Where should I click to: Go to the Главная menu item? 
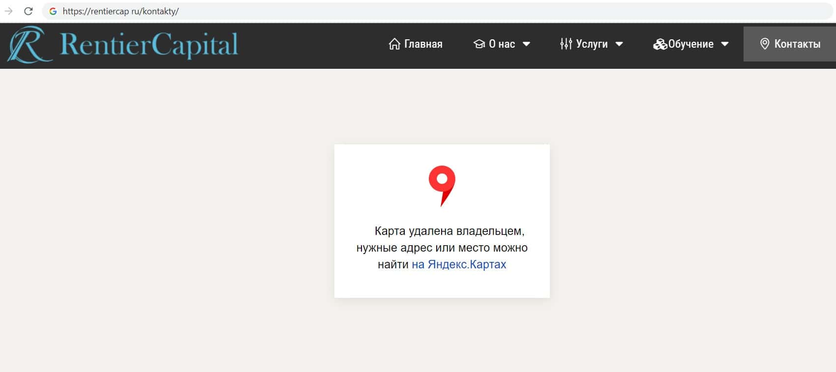point(423,44)
